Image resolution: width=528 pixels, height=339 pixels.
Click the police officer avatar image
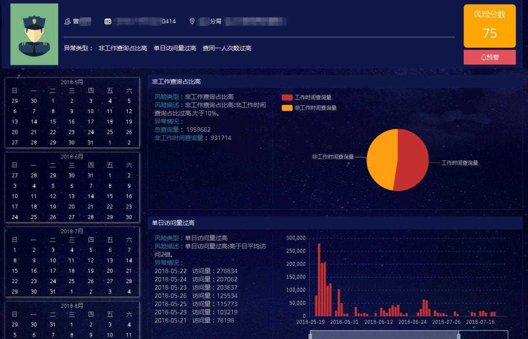point(34,34)
